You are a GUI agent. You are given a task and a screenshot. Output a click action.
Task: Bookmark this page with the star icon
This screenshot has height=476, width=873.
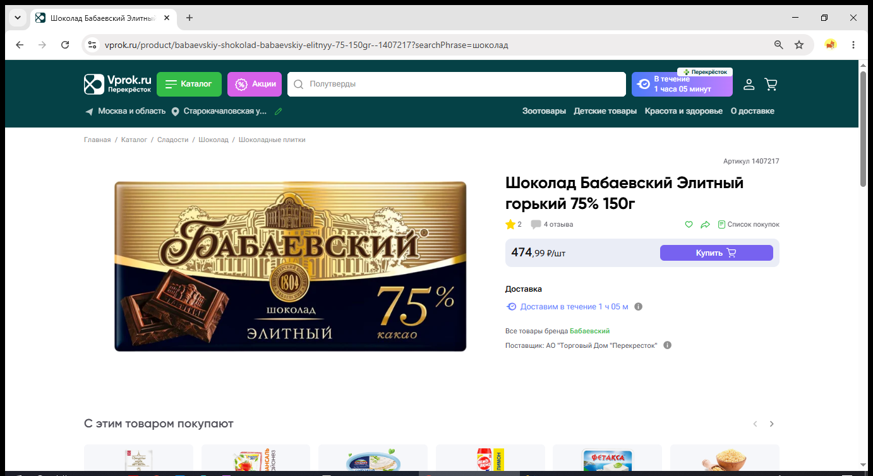[799, 45]
